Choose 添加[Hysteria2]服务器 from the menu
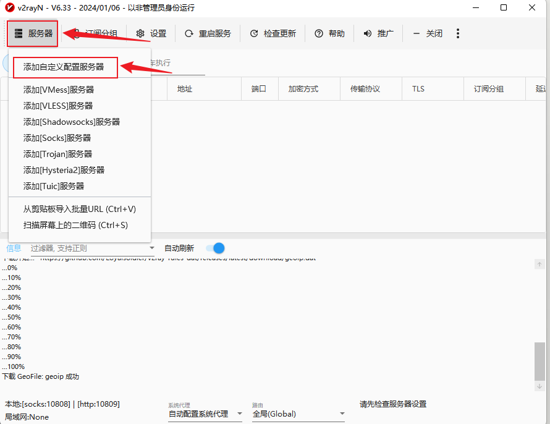The width and height of the screenshot is (550, 424). [x=64, y=171]
